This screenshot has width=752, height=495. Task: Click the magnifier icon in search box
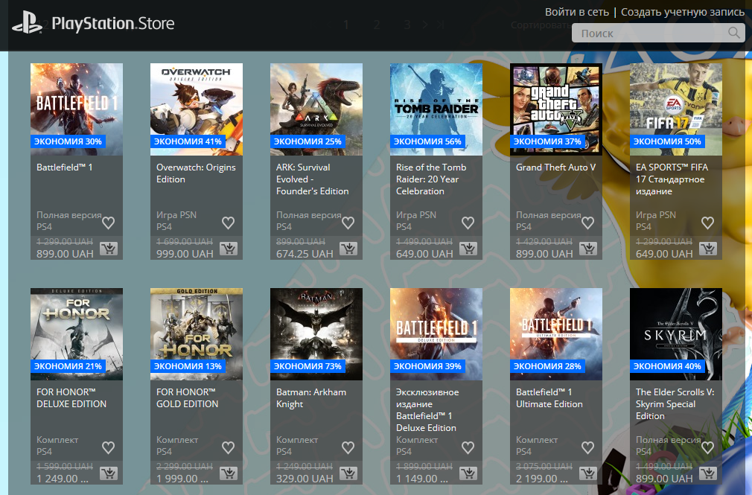click(734, 33)
